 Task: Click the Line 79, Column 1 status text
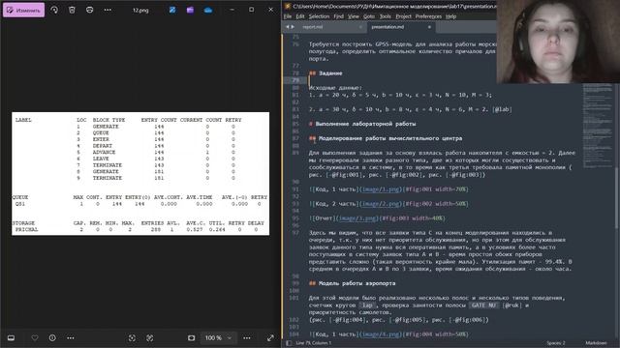click(x=314, y=343)
